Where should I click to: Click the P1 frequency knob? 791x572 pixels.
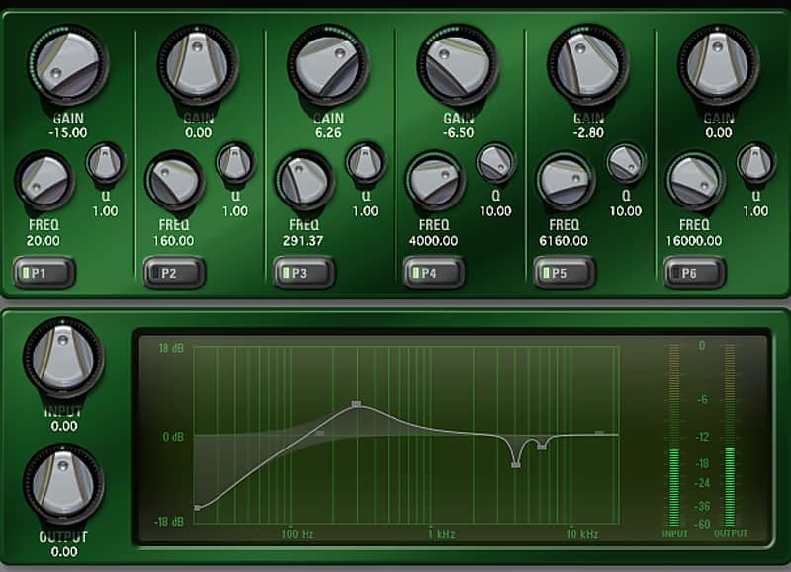pos(44,181)
